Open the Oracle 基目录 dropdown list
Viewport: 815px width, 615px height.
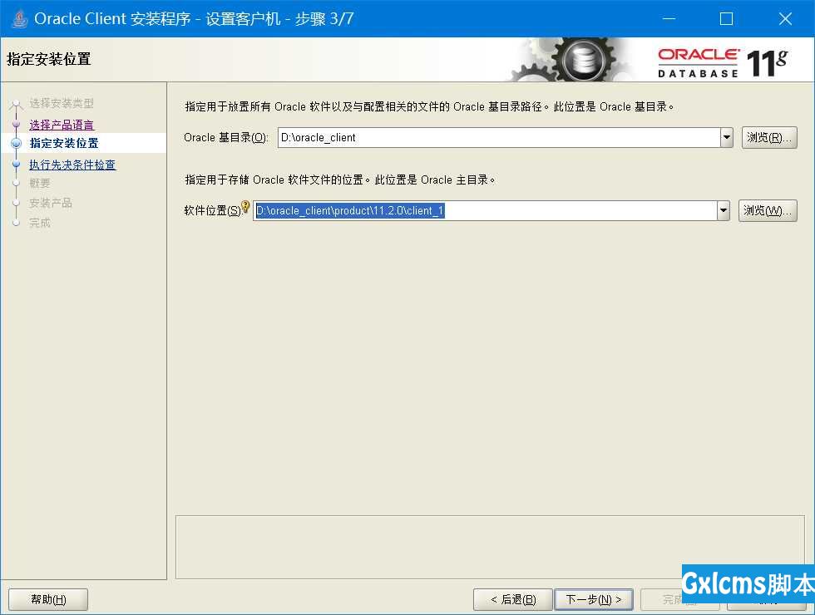[x=725, y=137]
